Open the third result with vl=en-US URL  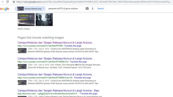coord(56,74)
